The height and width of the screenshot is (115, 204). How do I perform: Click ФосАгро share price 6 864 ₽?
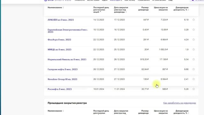pyautogui.click(x=164, y=40)
